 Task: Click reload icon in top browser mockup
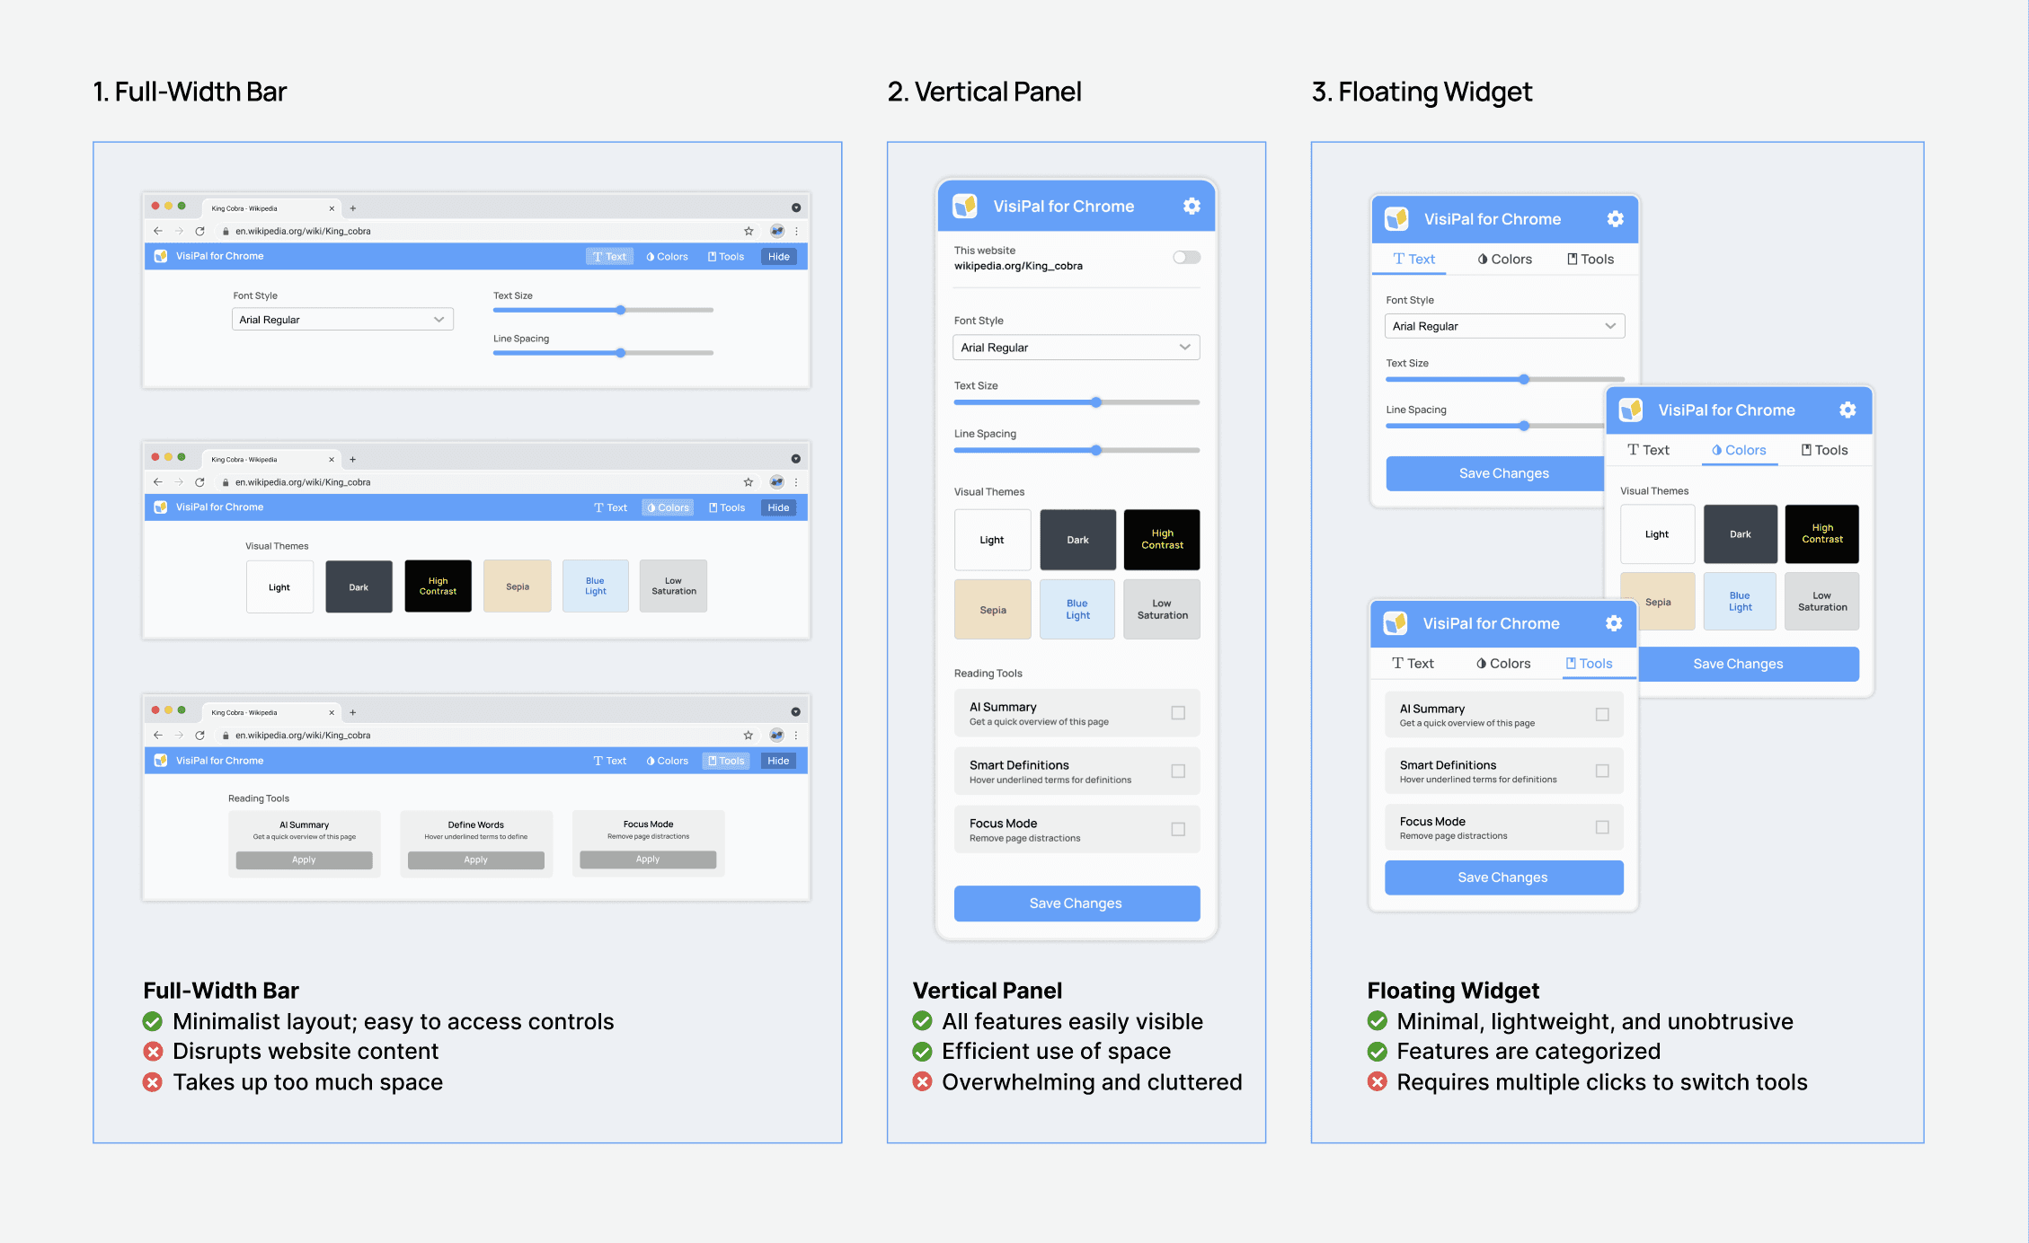[x=199, y=231]
